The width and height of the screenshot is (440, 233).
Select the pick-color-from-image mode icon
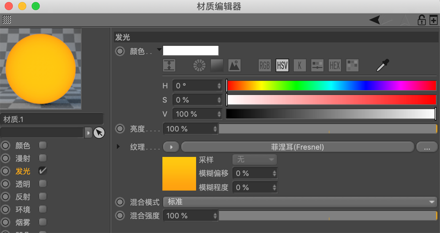tap(235, 65)
